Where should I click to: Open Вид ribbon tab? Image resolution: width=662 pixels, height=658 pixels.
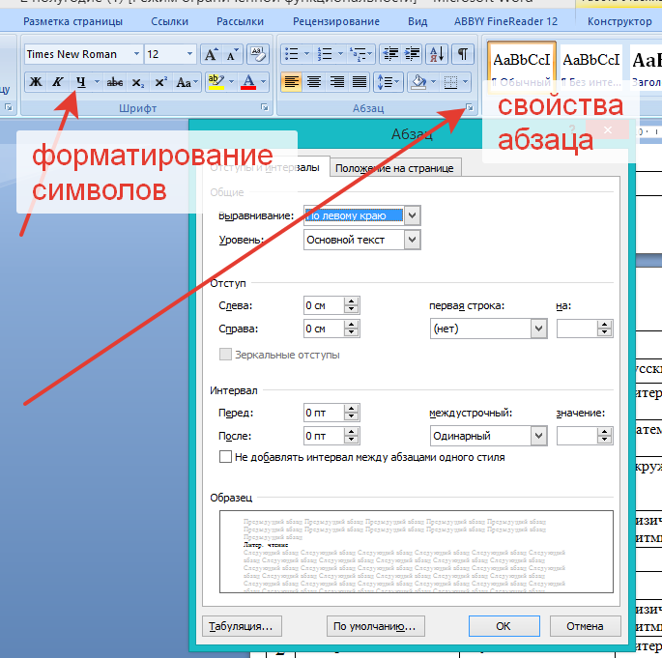417,21
